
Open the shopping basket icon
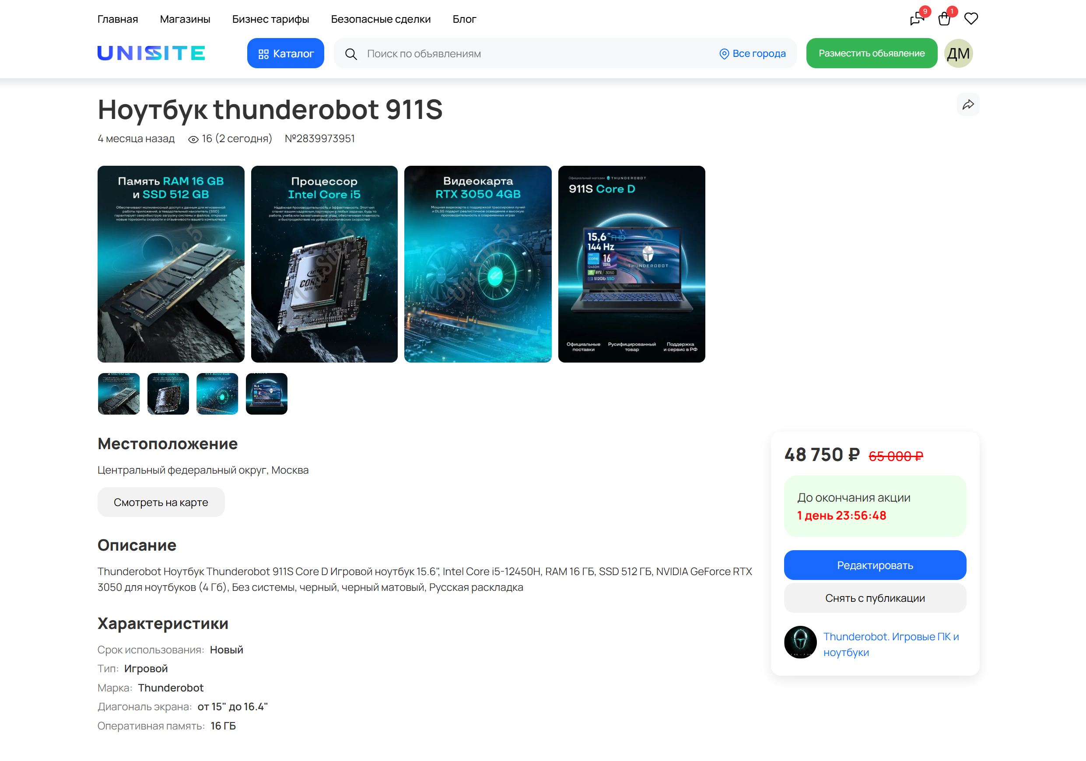tap(944, 19)
